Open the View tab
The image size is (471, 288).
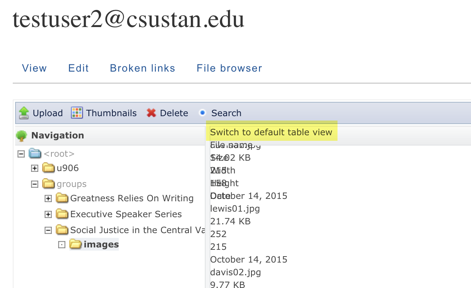click(x=34, y=68)
